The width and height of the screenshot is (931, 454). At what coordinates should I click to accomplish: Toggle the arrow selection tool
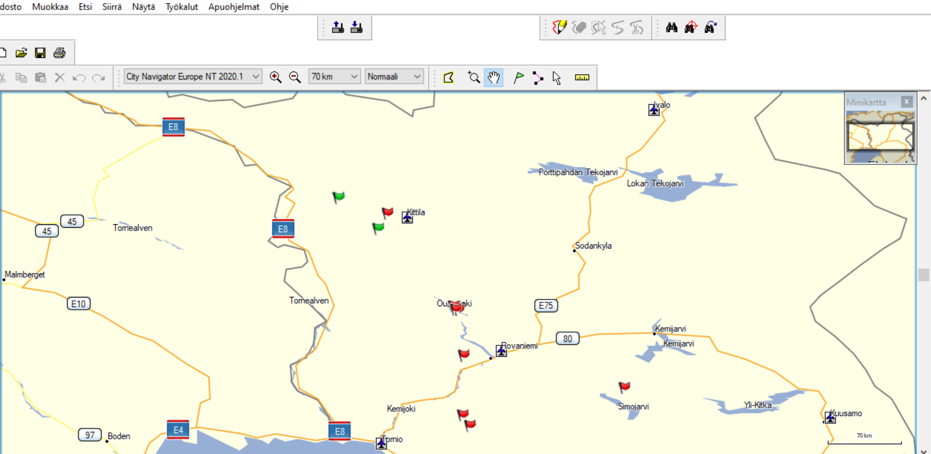click(557, 78)
